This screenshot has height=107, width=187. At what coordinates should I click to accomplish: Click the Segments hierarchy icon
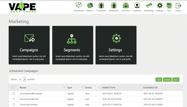72,39
